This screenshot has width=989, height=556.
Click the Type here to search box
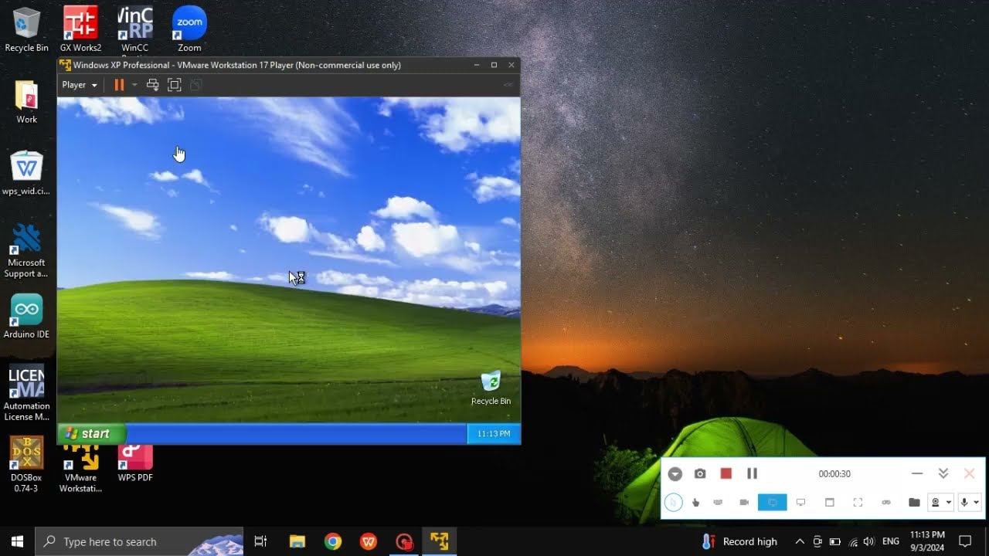[140, 541]
